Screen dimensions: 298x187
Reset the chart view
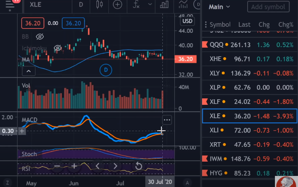139,166
